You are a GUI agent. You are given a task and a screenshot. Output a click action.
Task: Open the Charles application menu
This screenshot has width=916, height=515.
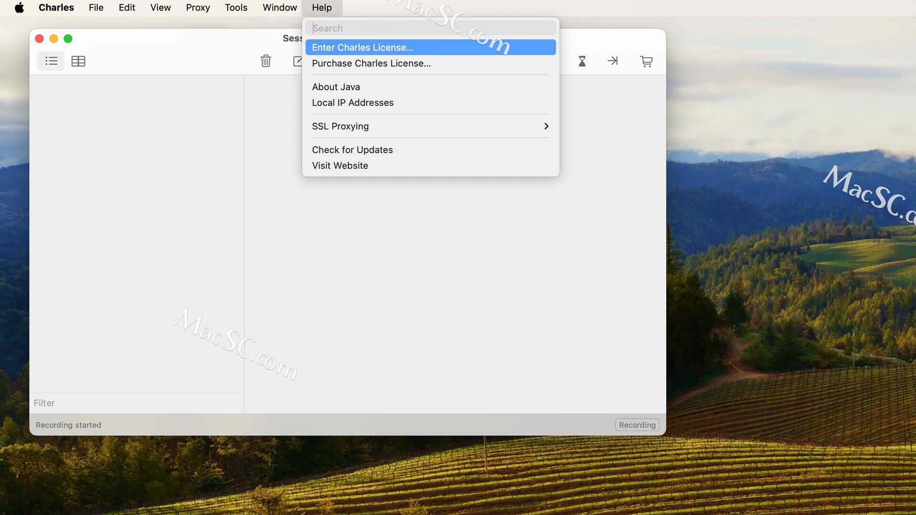[56, 8]
